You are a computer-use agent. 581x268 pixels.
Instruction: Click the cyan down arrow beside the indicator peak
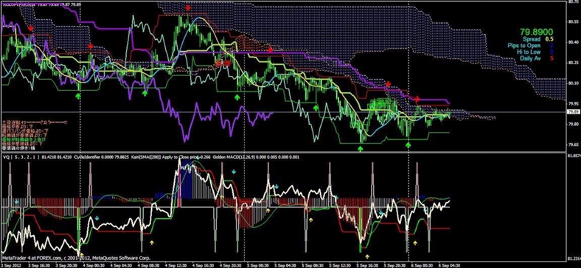(x=233, y=172)
